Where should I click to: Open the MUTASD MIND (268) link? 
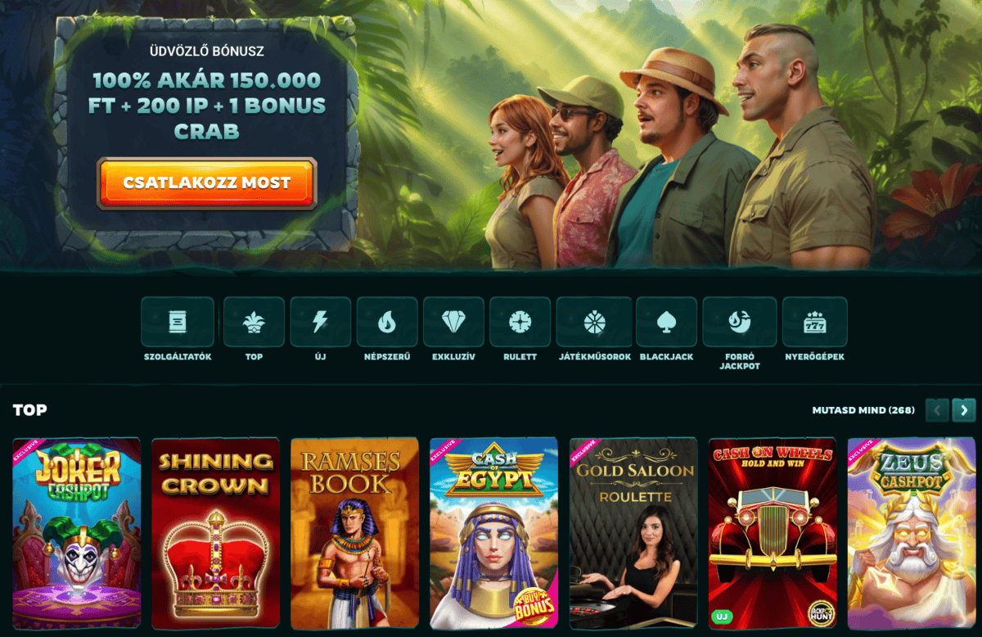point(863,410)
